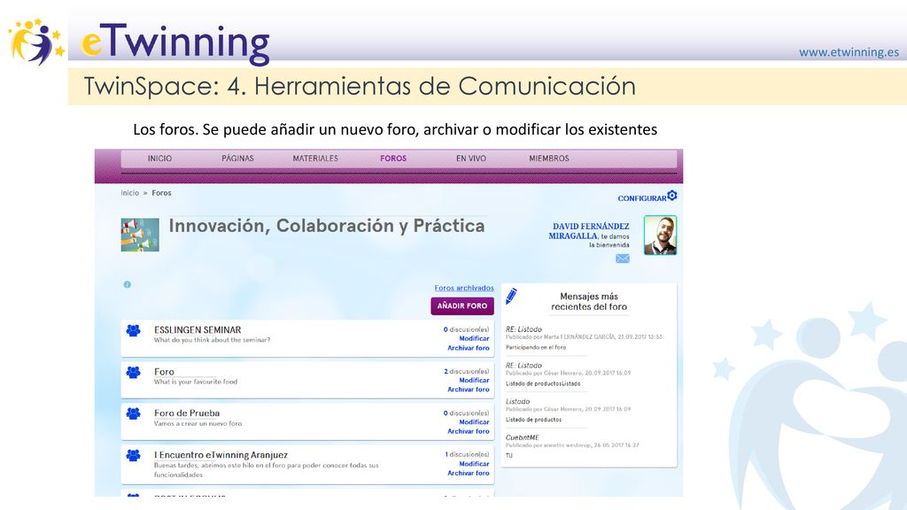Select the FOROS tab

tap(393, 158)
